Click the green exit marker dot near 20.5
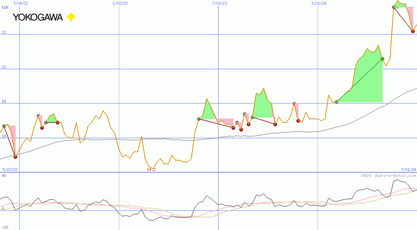 [x=383, y=59]
